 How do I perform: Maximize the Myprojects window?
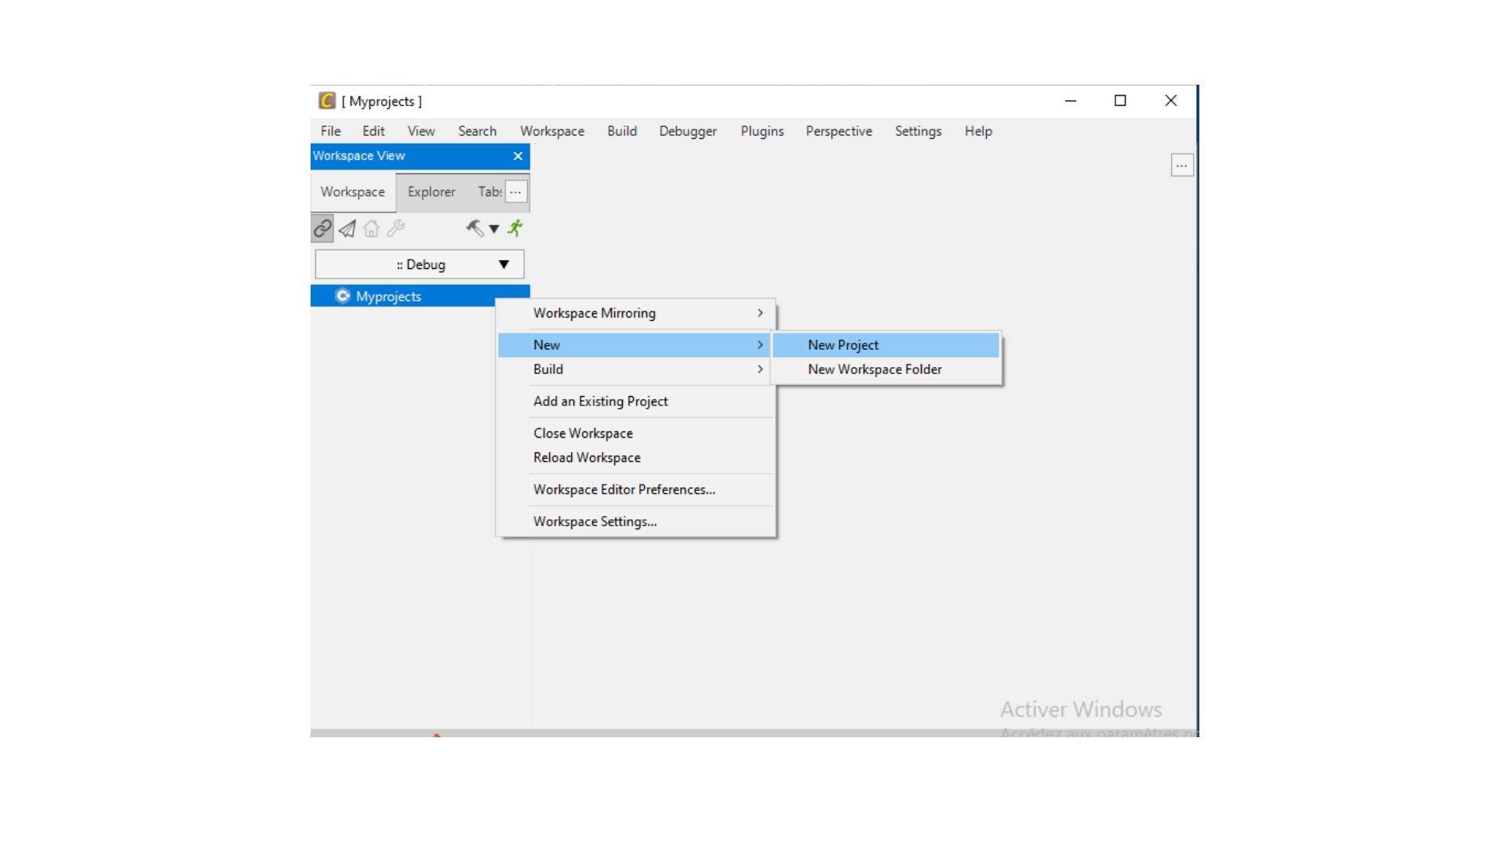[x=1121, y=100]
